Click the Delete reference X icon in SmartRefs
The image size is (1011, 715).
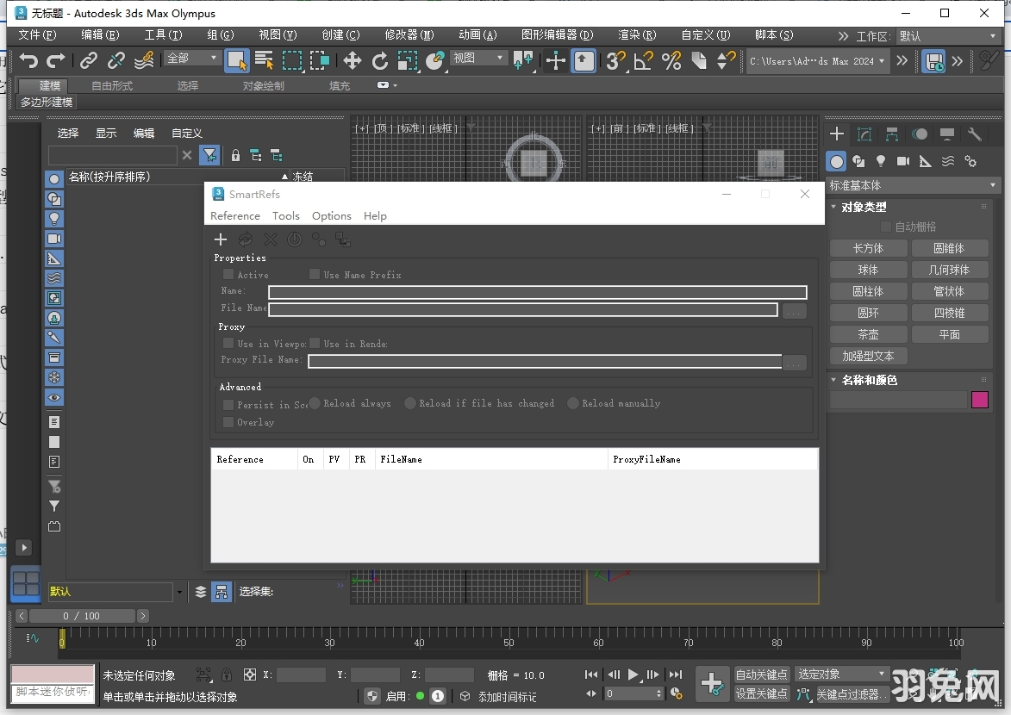[x=270, y=239]
